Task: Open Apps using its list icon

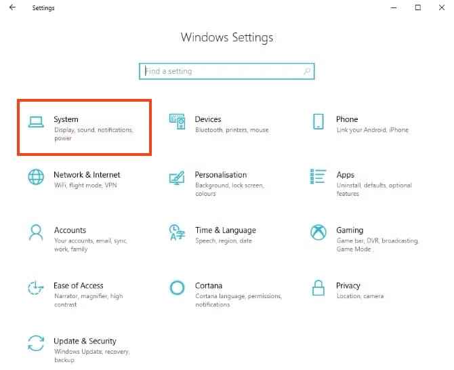Action: click(x=318, y=178)
